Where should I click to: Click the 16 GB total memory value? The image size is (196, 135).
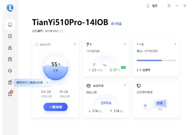pyautogui.click(x=64, y=92)
